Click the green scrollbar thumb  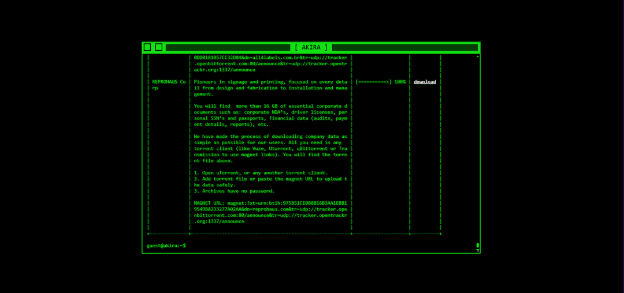[x=478, y=245]
